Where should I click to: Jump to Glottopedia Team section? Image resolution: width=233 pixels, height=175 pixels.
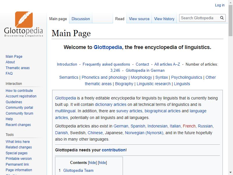(78, 171)
